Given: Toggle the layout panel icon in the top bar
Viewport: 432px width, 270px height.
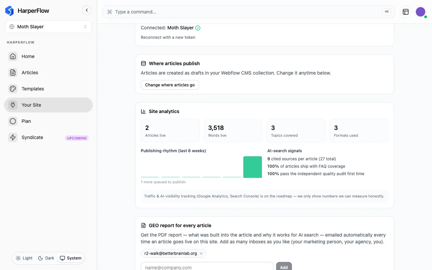Looking at the screenshot, I should coord(406,12).
